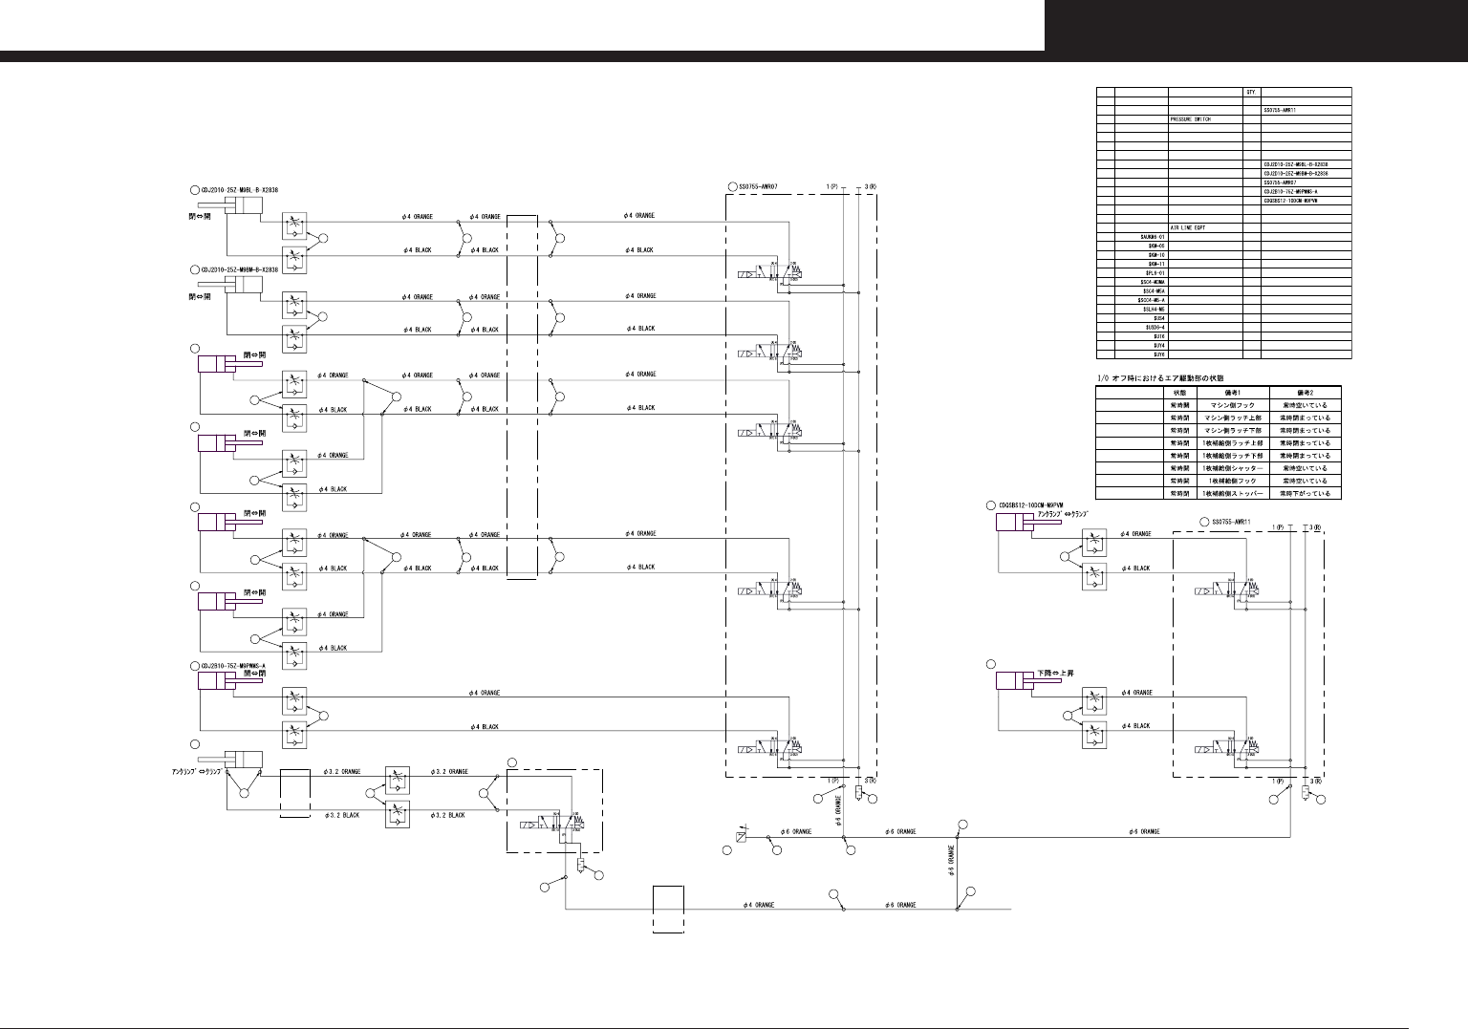Click the bottommost solenoid valve in the SS0755-ANR07 manifold
Viewport: 1468px width, 1029px height.
pos(768,745)
